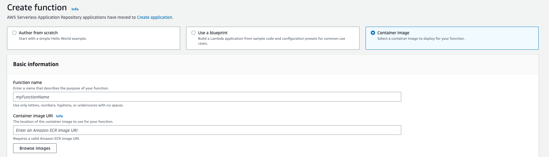Select the Author from scratch radio button
The image size is (549, 157).
click(14, 33)
